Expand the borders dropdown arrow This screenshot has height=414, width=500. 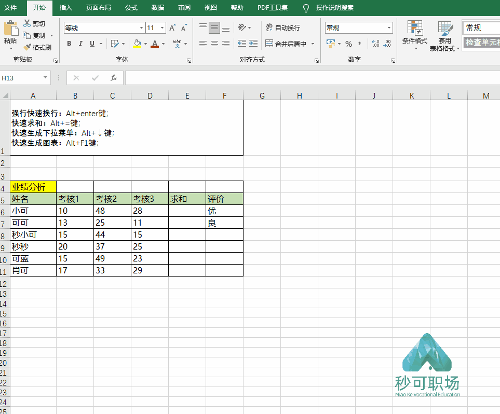123,44
